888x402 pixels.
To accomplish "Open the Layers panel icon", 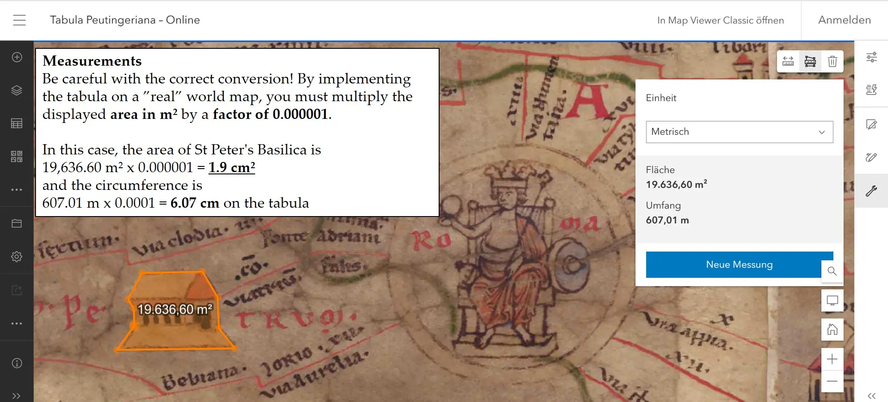I will tap(17, 91).
